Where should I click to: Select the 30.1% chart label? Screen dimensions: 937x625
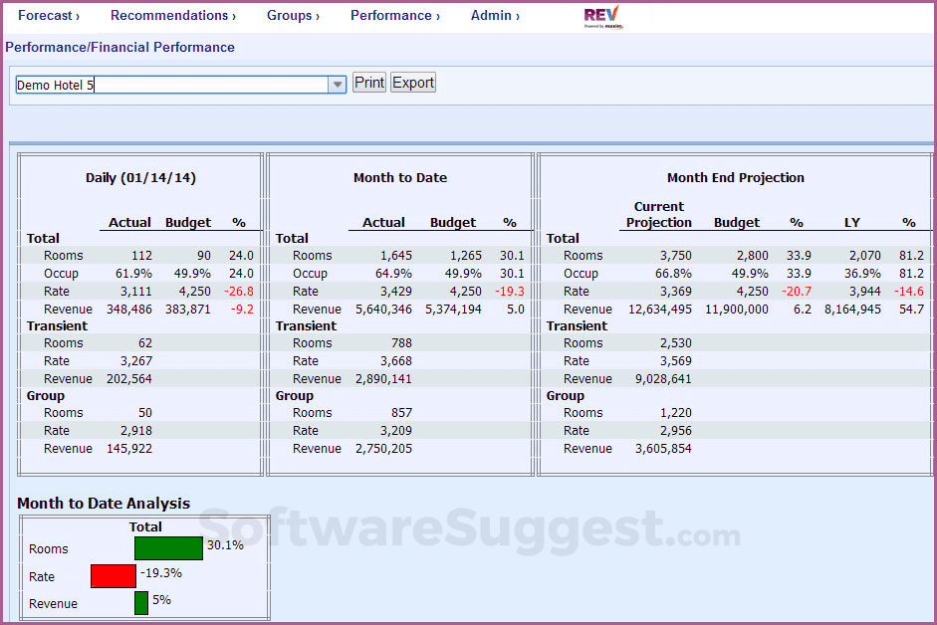(x=225, y=544)
